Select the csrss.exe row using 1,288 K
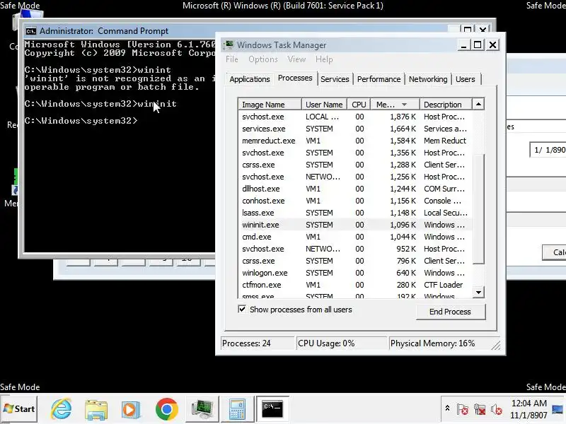Viewport: 566px width, 424px height. (355, 165)
